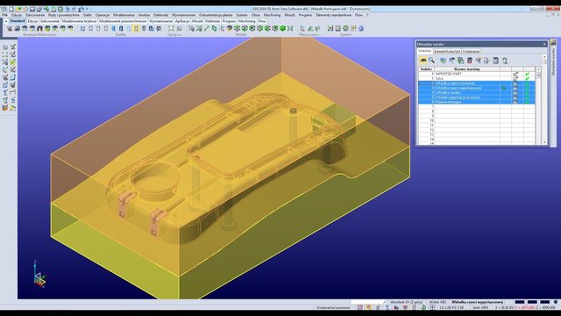561x316 pixels.
Task: Open the Flow menu
Action: click(x=359, y=15)
